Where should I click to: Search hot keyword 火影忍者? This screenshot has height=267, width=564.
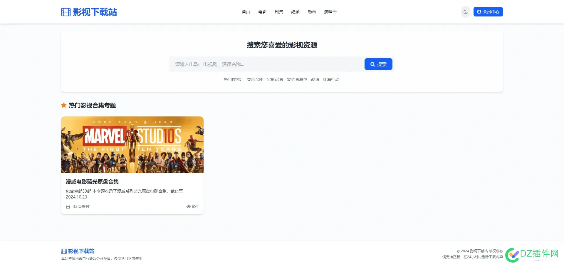point(275,79)
